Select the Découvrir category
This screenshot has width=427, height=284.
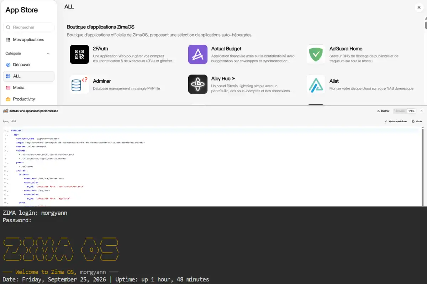tap(28, 65)
